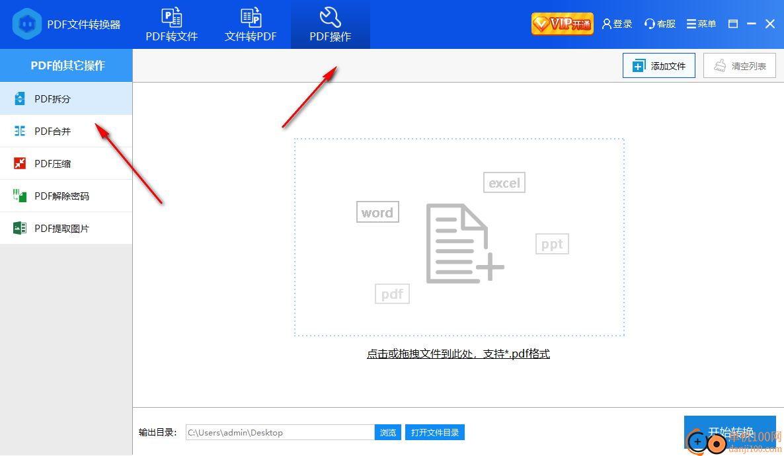Click the hamburger icon beside 菜单
Screen dimensions: 784x456
coord(691,24)
